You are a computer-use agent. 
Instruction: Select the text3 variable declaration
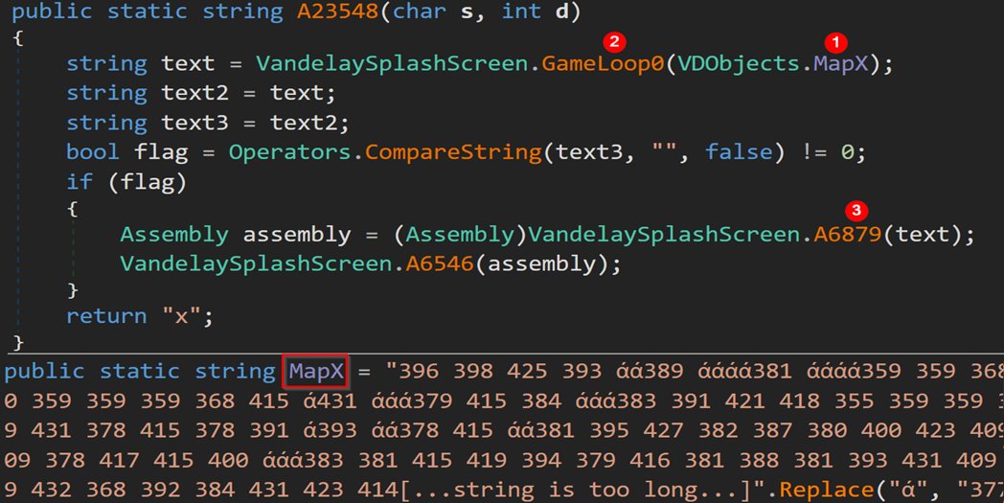pyautogui.click(x=194, y=123)
